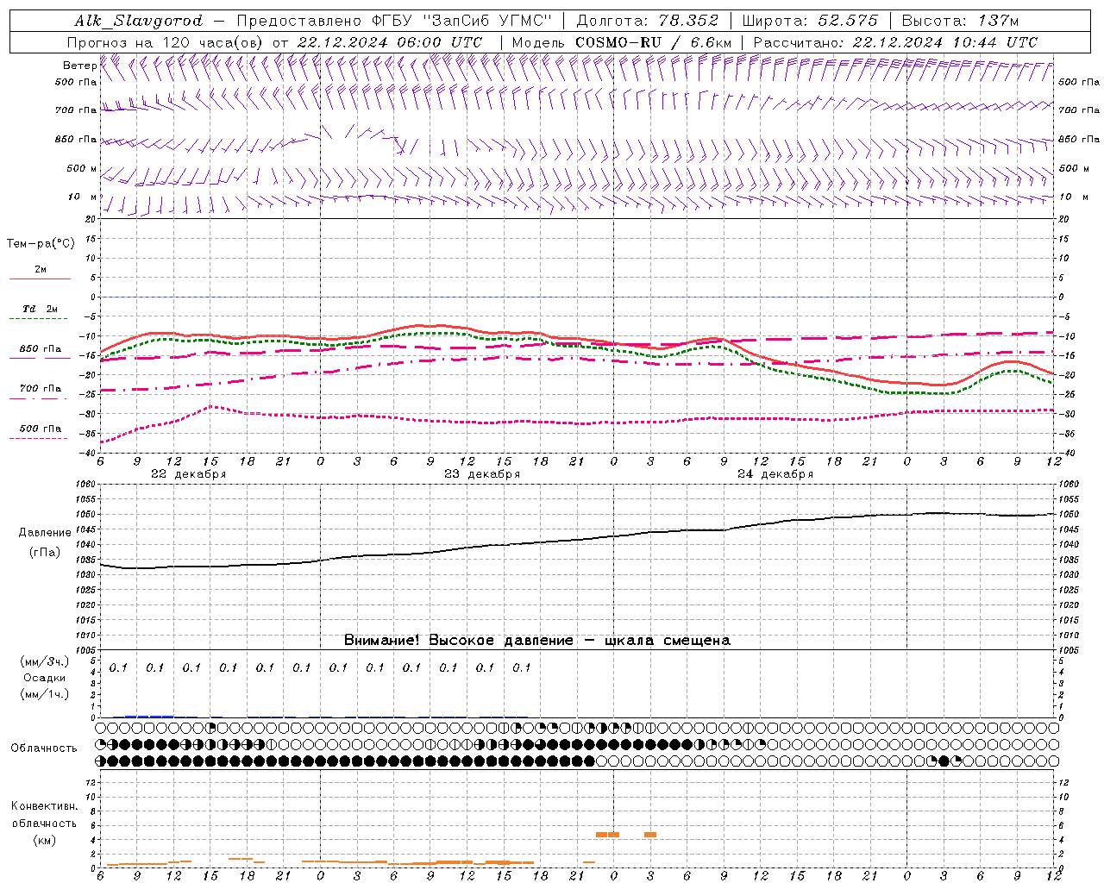1104x883 pixels.
Task: Select the 850 гПа entry in the temperature legend
Action: 41,349
